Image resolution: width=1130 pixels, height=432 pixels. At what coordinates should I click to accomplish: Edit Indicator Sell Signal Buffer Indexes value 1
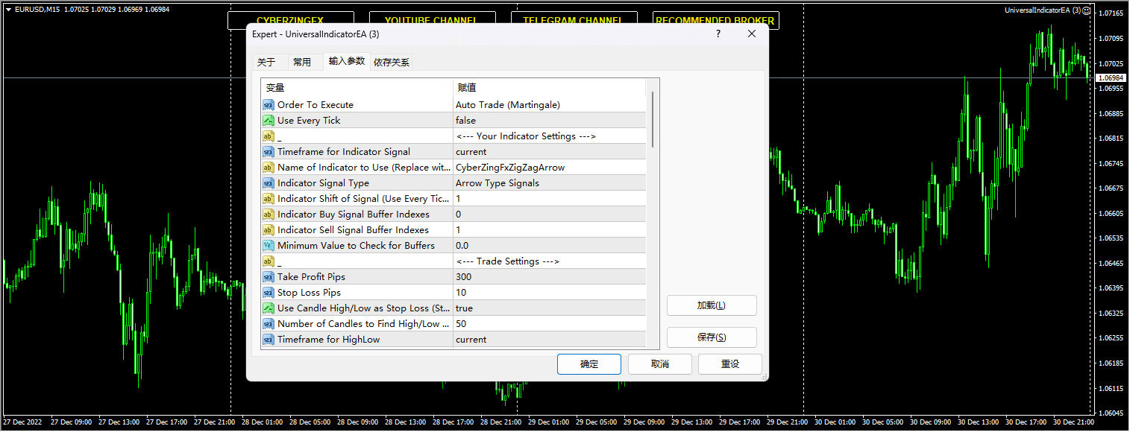click(x=549, y=230)
